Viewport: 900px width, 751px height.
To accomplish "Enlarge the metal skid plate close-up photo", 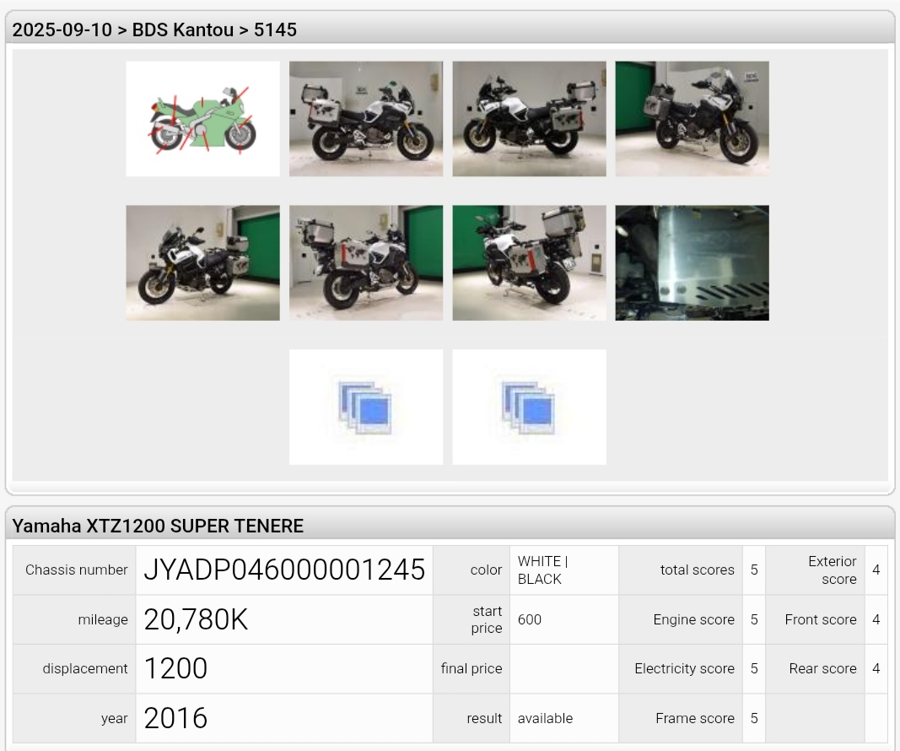I will click(692, 262).
